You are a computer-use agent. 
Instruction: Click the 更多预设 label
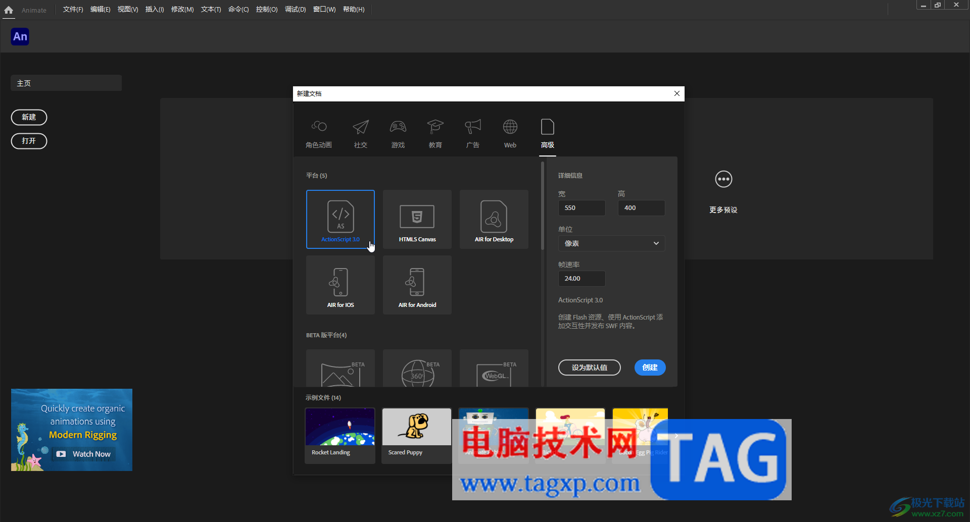[723, 210]
